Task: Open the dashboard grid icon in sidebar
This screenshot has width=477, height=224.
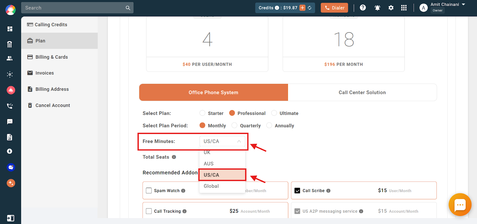Action: coord(10,29)
